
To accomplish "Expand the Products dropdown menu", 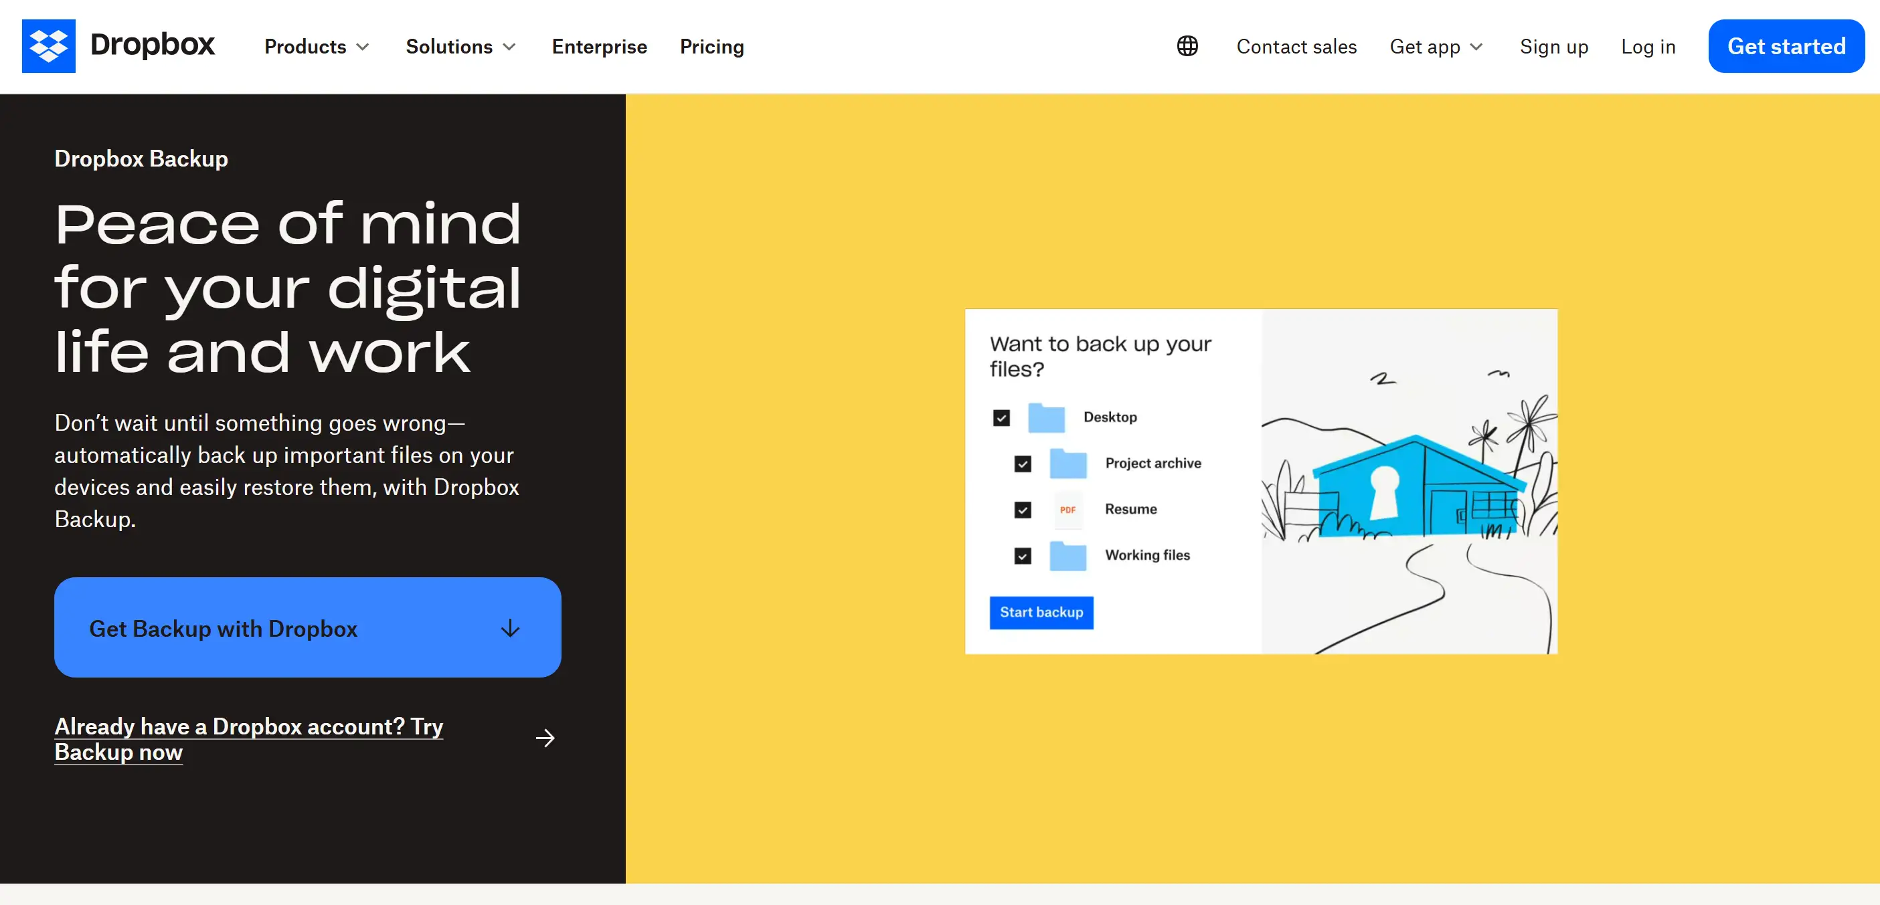I will [x=317, y=47].
